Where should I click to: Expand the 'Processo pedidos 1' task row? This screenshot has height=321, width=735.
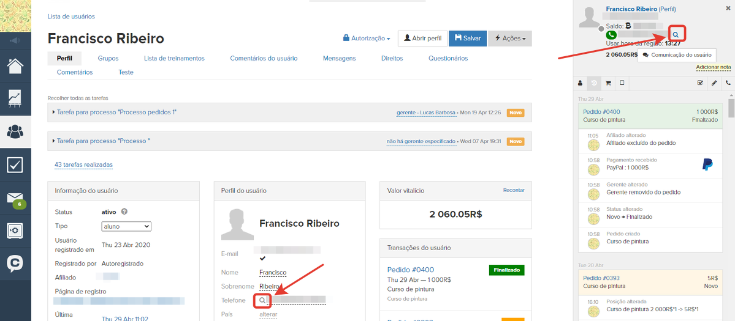click(116, 113)
